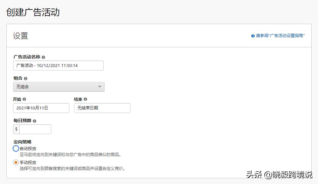
Task: Click the chevron arrow on the 组合 dropdown
Action: click(x=100, y=87)
